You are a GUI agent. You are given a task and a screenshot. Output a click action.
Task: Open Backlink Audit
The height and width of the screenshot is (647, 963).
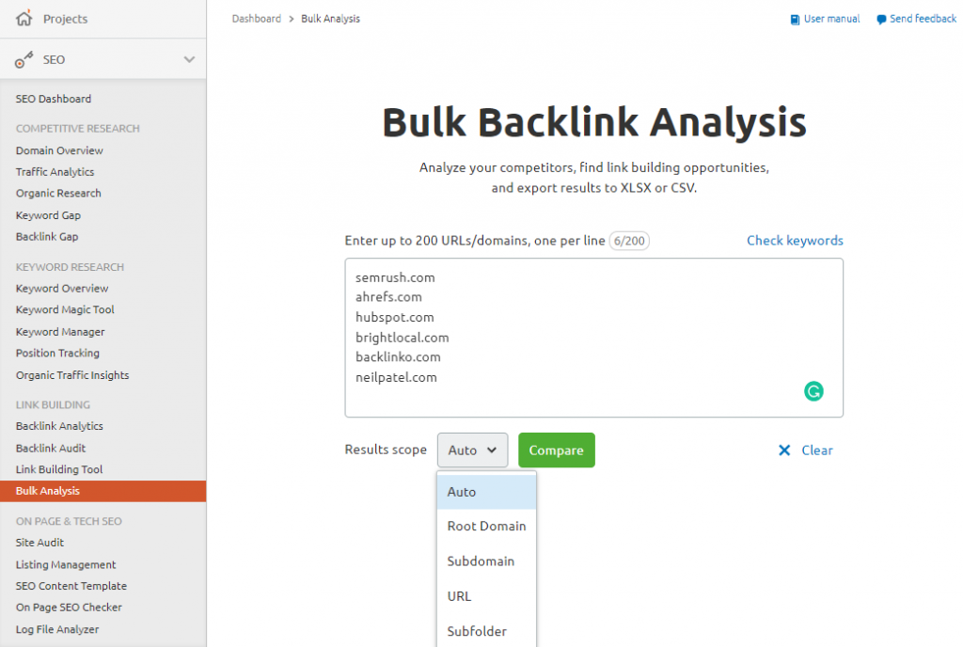pyautogui.click(x=51, y=449)
